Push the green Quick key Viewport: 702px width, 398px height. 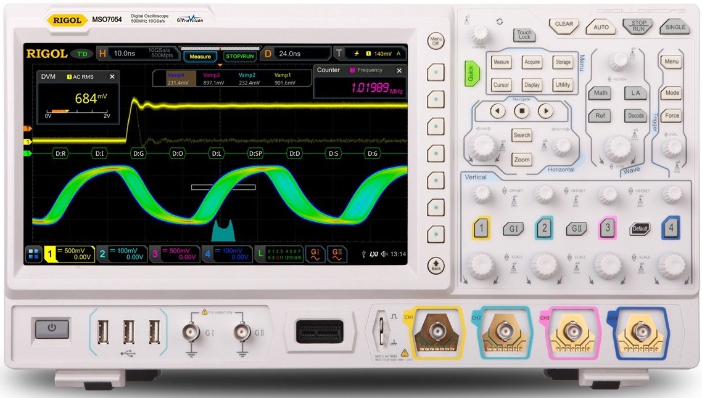point(471,74)
